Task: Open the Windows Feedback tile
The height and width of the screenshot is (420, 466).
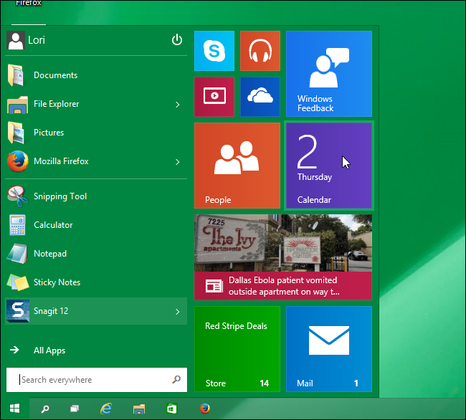Action: click(x=328, y=73)
